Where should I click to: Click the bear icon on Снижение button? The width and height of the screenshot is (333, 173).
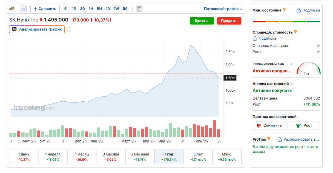click(258, 126)
